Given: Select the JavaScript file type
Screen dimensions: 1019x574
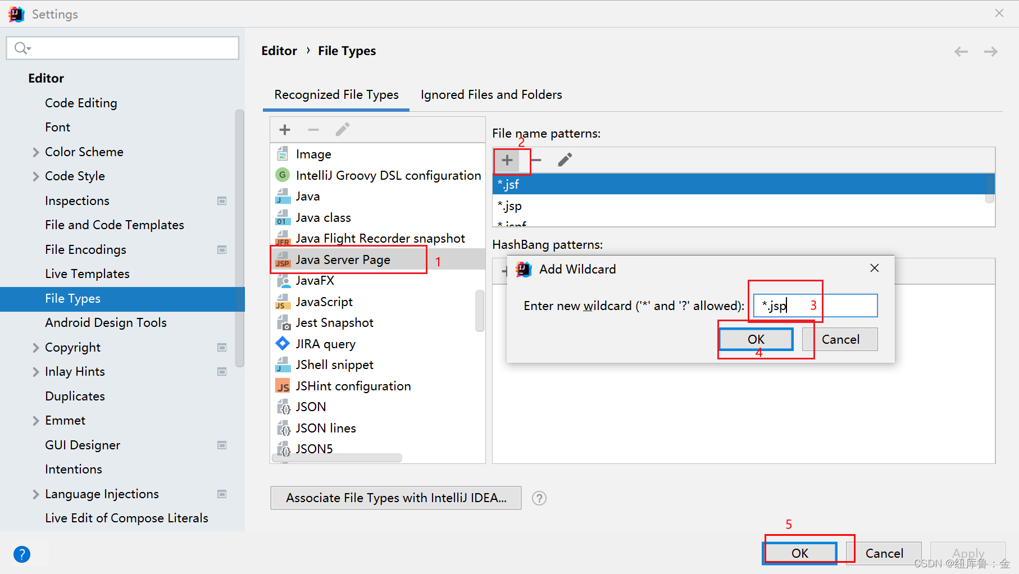Looking at the screenshot, I should point(378,302).
